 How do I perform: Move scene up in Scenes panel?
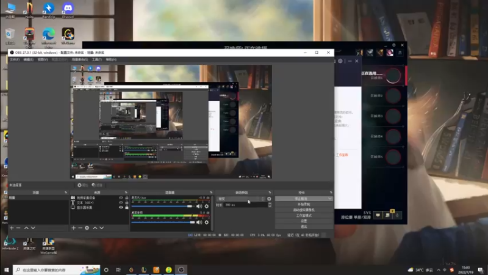(x=26, y=228)
